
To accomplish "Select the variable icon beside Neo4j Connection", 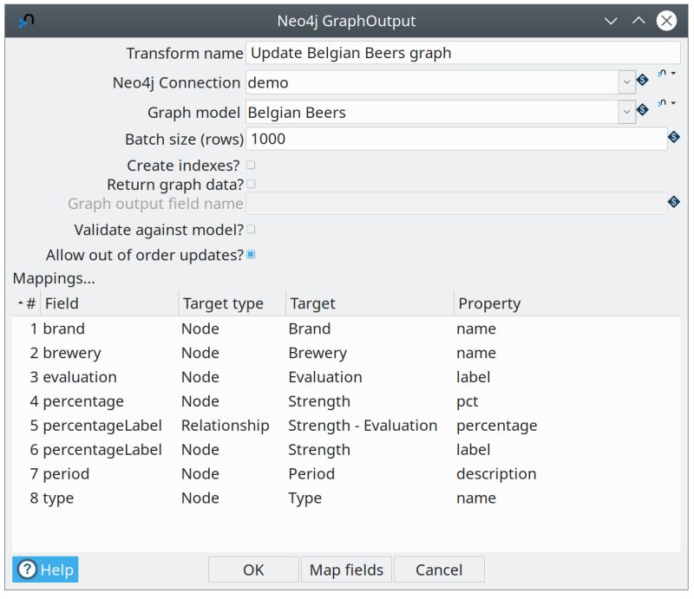I will 642,80.
